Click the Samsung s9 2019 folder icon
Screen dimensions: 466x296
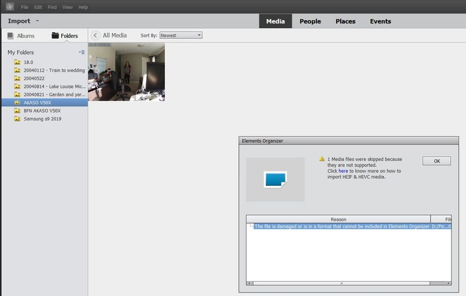[x=17, y=119]
